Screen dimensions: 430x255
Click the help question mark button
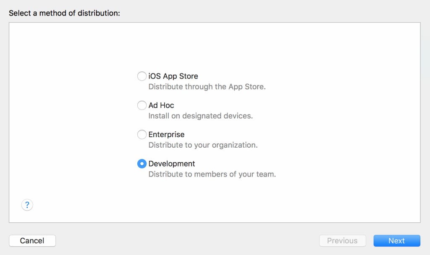coord(27,205)
